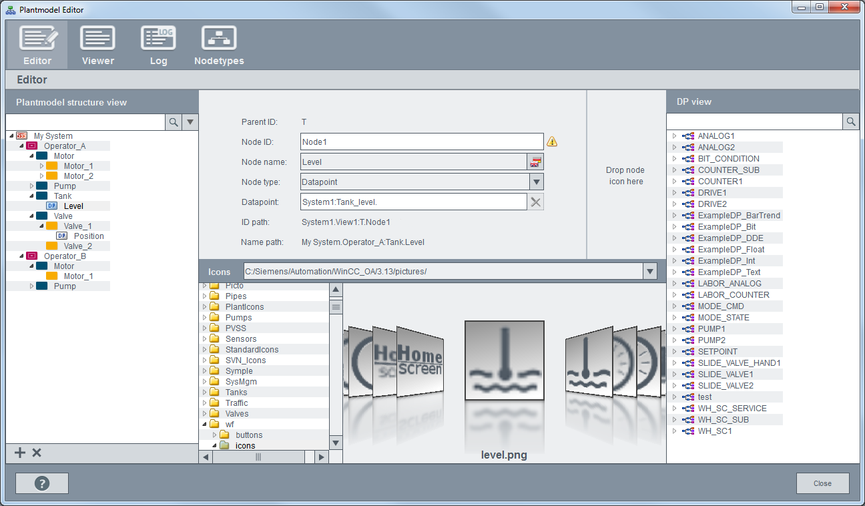
Task: Click the X icon to delete node
Action: [37, 453]
